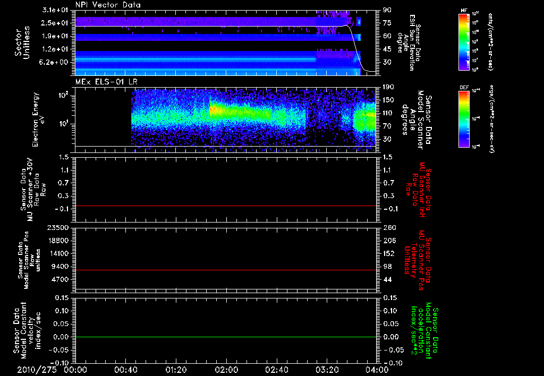Click the cnts/(cm**2-sr-sec) units label
Image resolution: width=544 pixels, height=376 pixels.
coord(490,41)
